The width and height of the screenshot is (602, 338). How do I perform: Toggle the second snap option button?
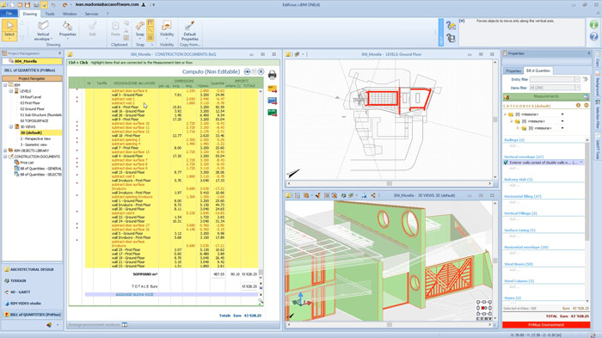150,30
